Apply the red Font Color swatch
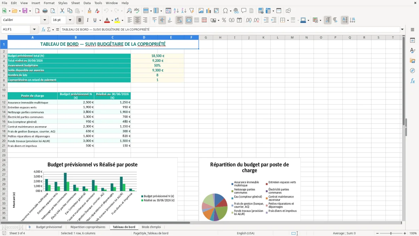 pos(107,20)
